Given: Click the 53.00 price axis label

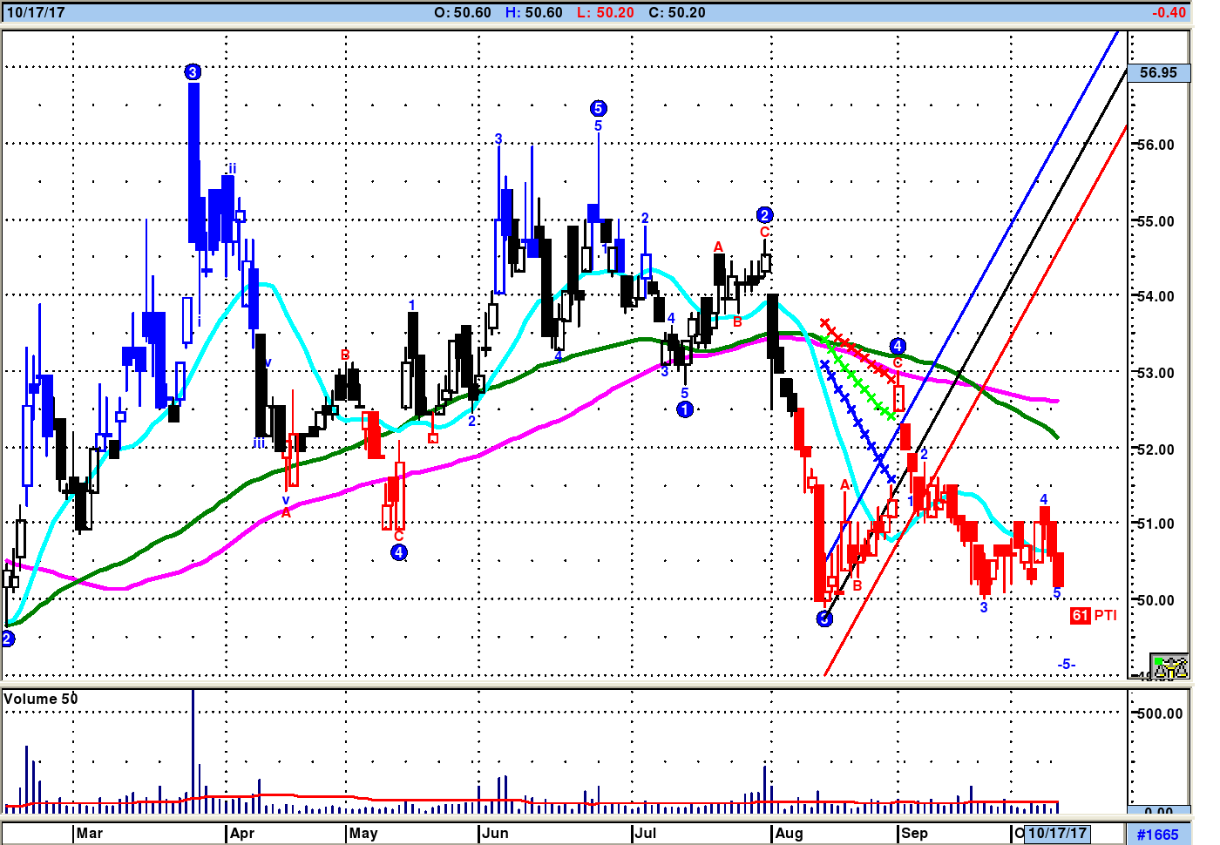Looking at the screenshot, I should pos(1156,373).
